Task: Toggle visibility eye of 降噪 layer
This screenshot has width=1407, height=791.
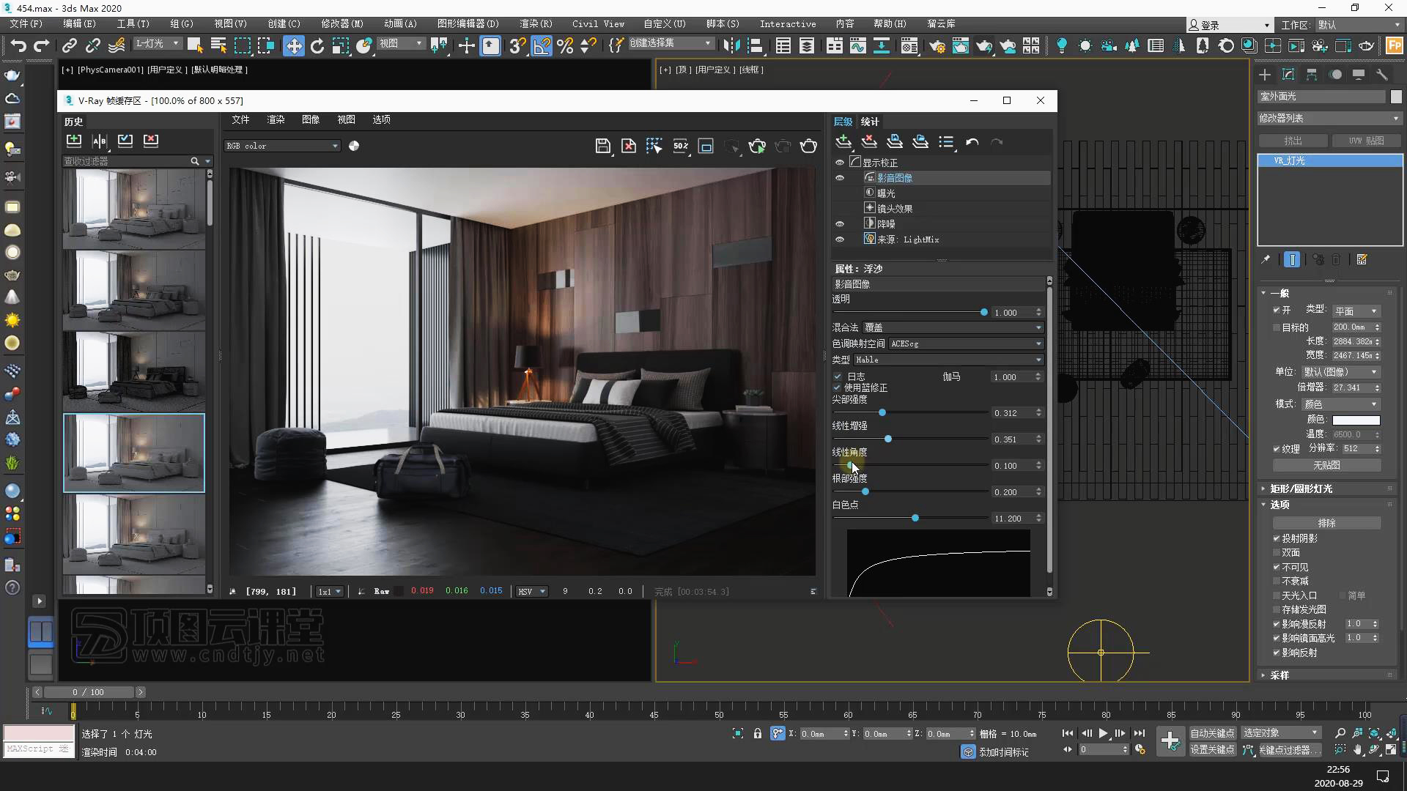Action: [x=840, y=224]
